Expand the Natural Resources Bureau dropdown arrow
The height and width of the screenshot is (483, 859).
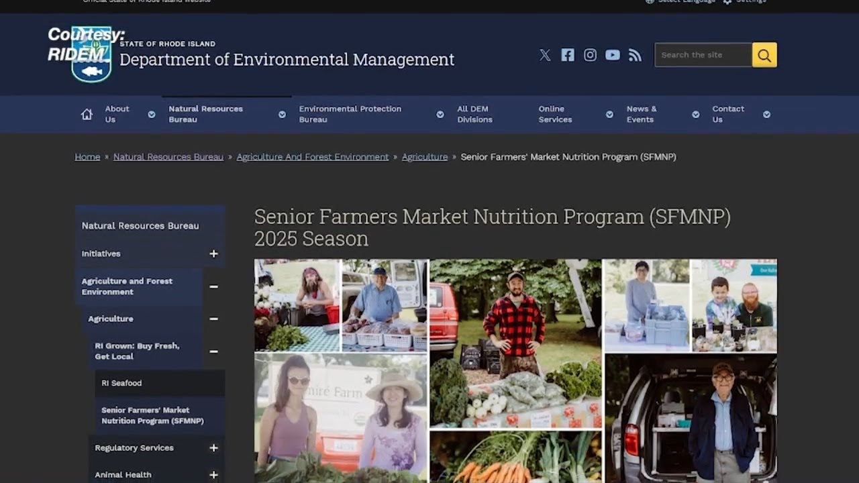pyautogui.click(x=283, y=114)
